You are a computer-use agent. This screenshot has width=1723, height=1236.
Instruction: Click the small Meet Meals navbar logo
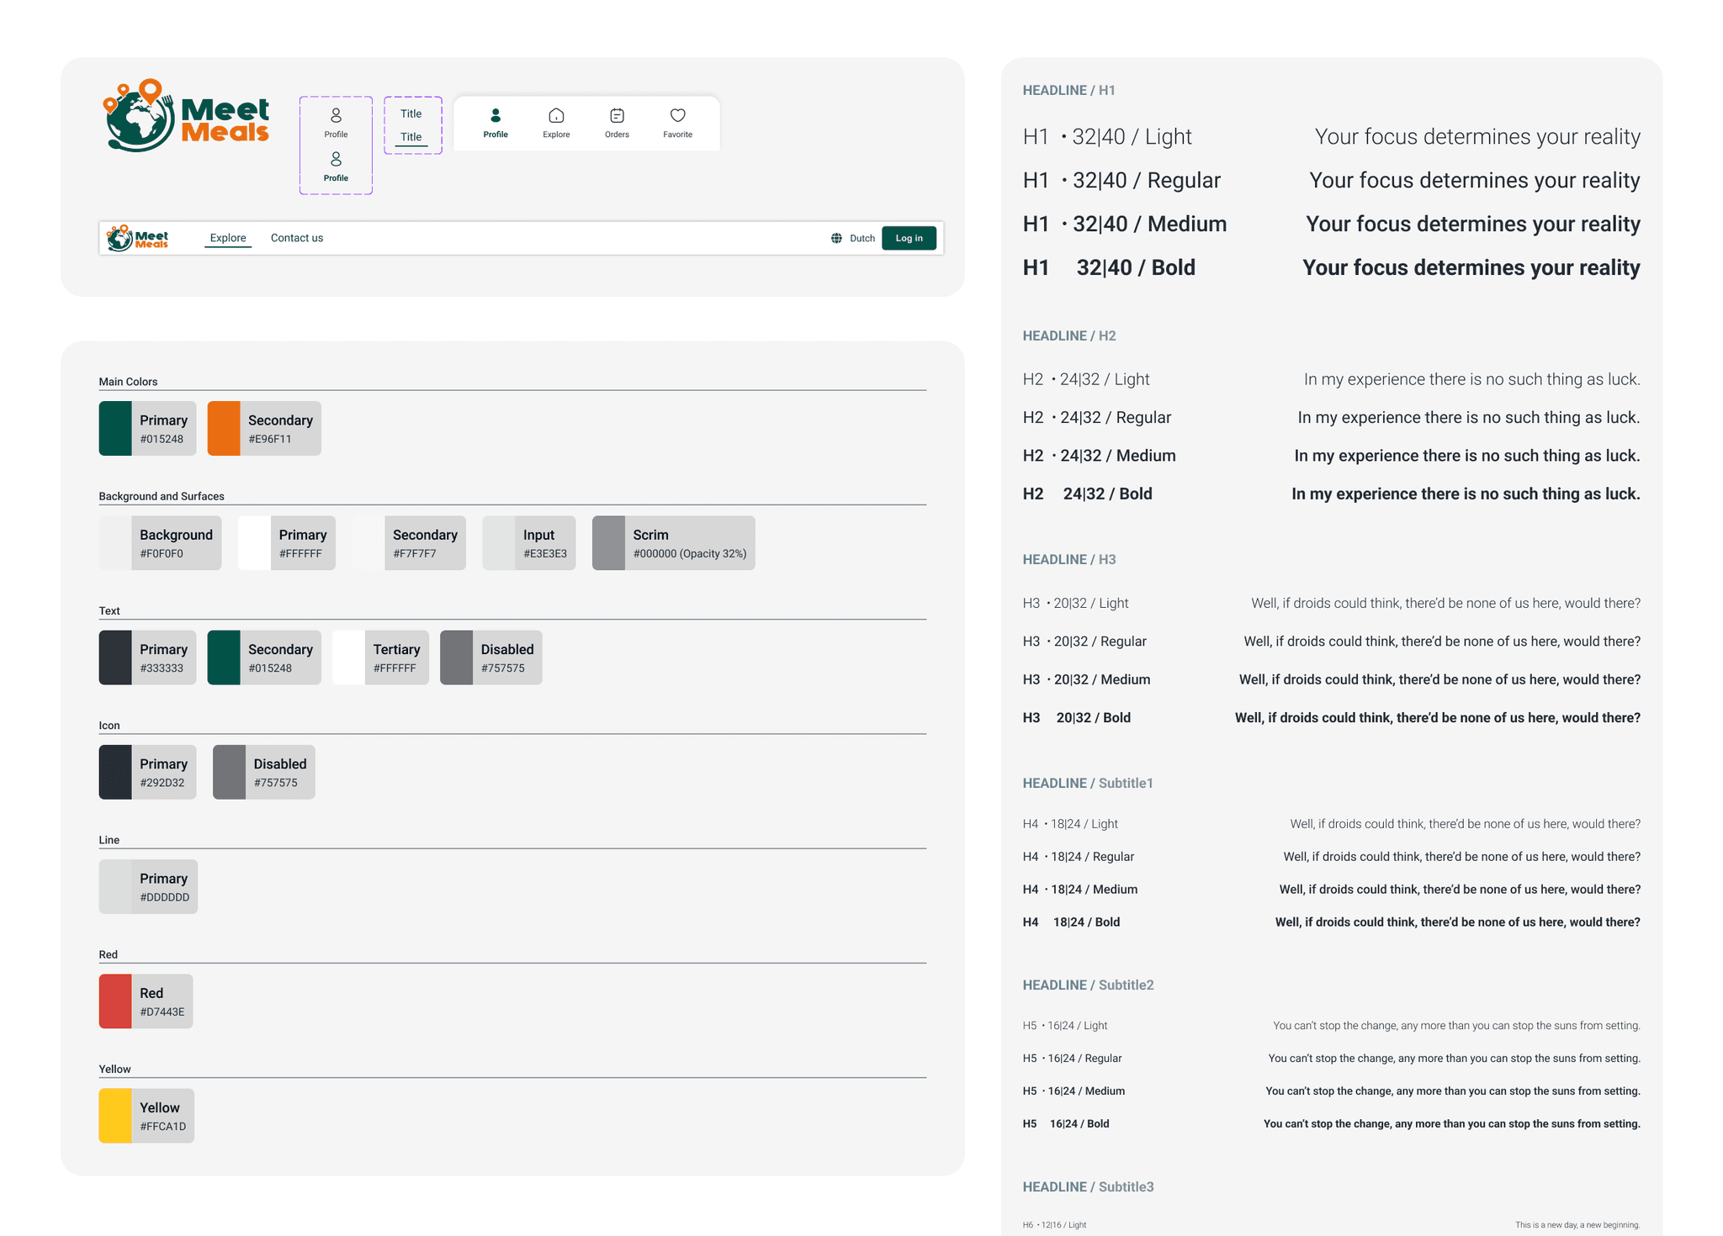(x=138, y=238)
